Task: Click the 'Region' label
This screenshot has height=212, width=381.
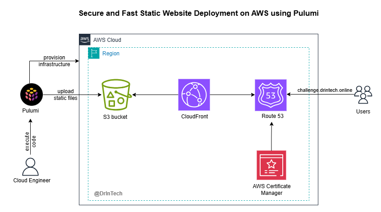Action: pos(111,54)
